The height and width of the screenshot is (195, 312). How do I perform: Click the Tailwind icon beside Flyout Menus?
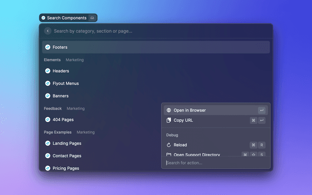48,83
